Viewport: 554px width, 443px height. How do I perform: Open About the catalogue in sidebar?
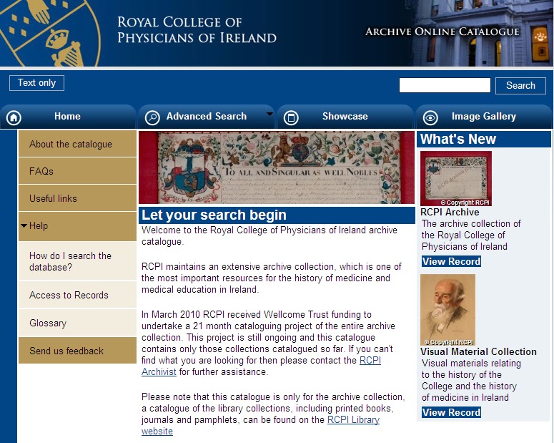pyautogui.click(x=77, y=144)
